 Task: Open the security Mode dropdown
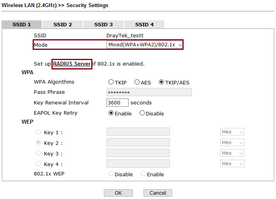pyautogui.click(x=145, y=45)
